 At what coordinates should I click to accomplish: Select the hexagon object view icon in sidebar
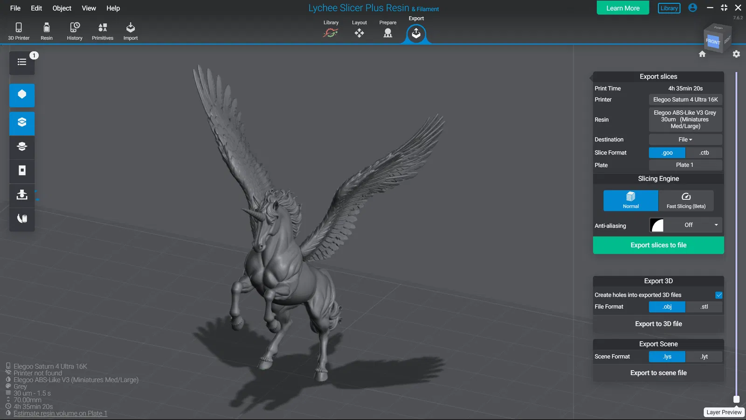coord(22,95)
